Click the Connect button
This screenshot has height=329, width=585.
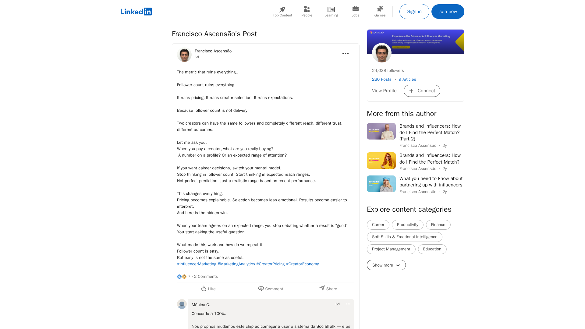click(422, 91)
